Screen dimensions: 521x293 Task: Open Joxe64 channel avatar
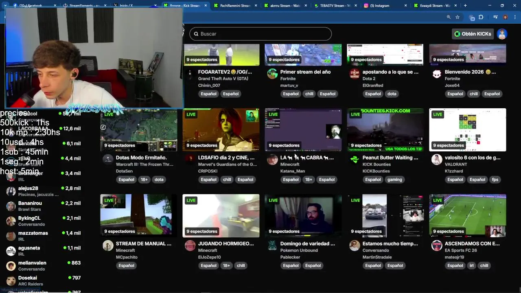[x=437, y=74]
